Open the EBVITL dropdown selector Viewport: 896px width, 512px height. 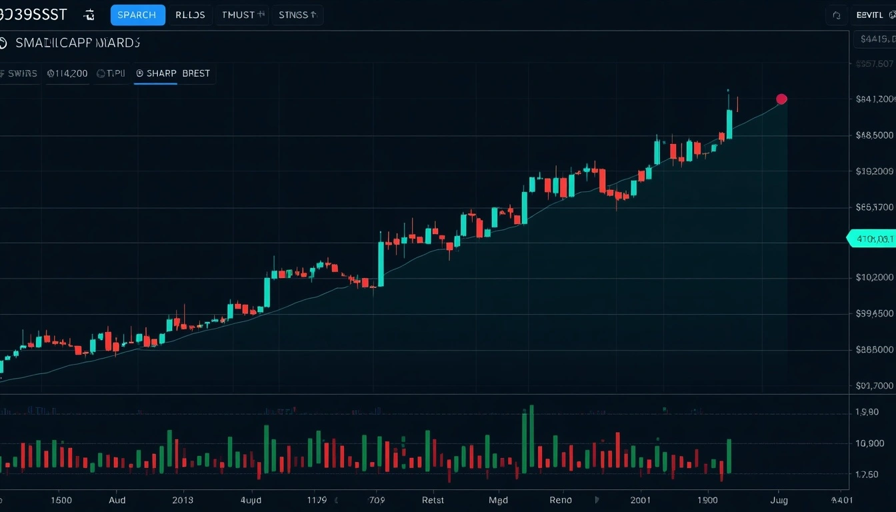873,15
